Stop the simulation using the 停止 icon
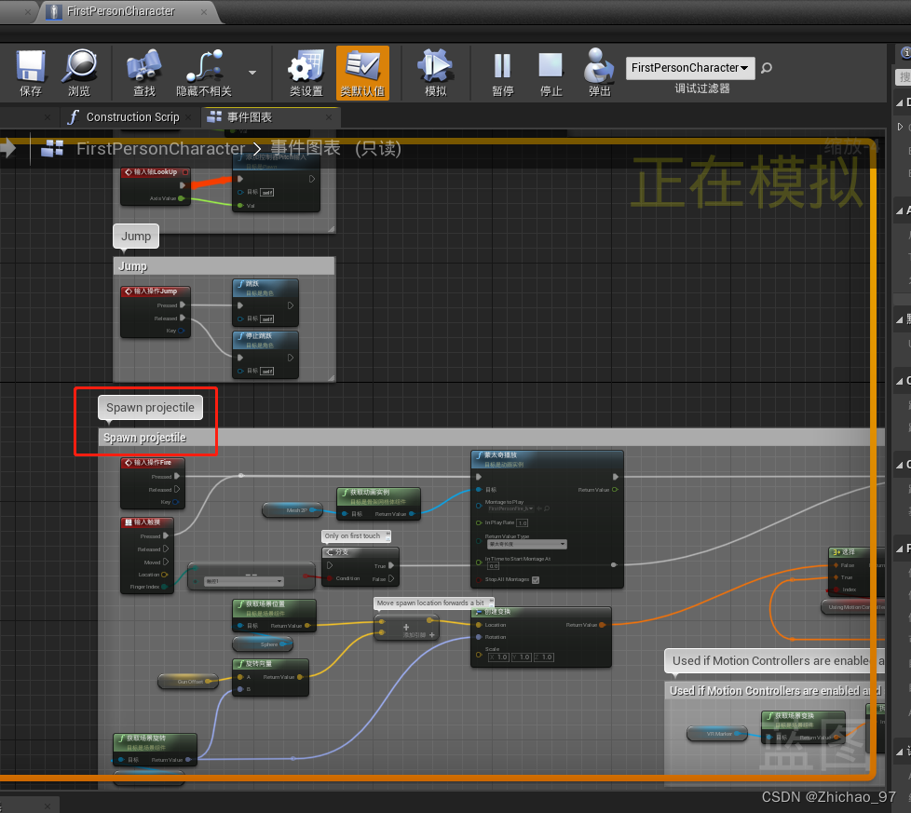 pos(551,72)
